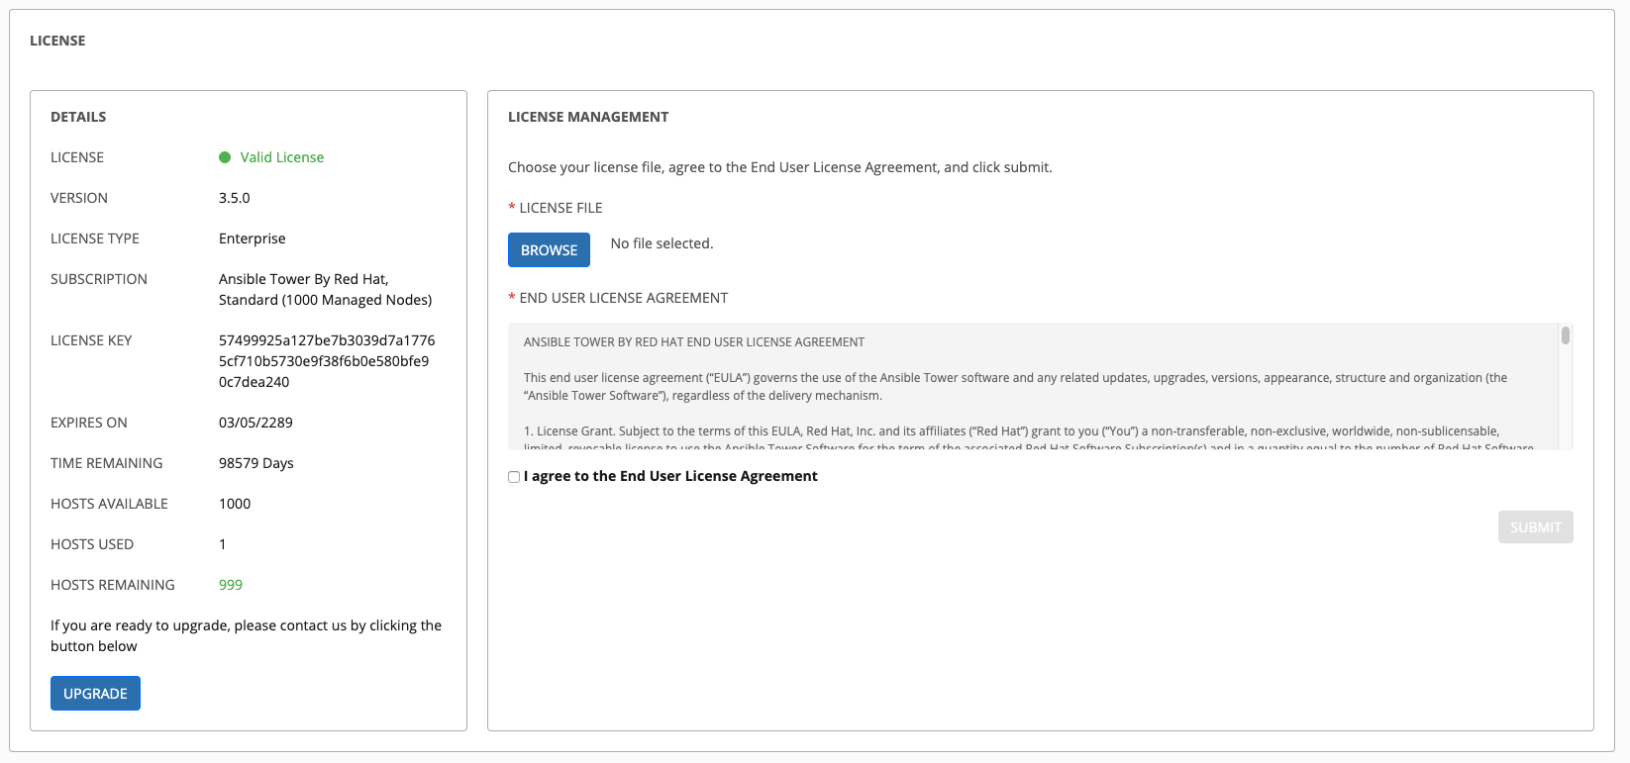Viewport: 1630px width, 763px height.
Task: Click the expiry date 03/05/2289
Action: [x=255, y=423]
